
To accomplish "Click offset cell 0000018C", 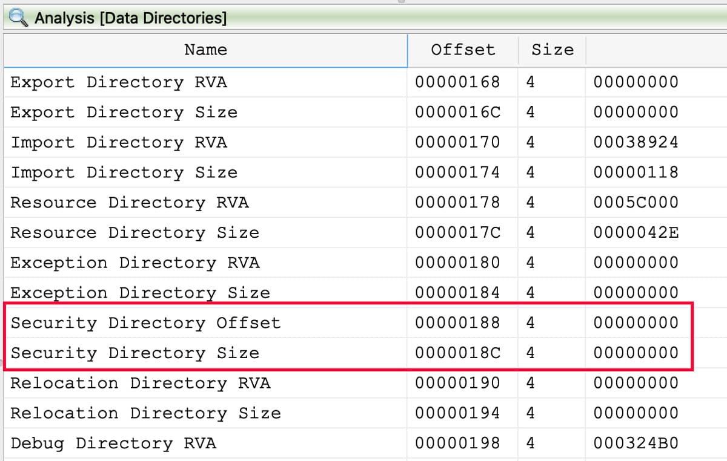I will [x=457, y=353].
